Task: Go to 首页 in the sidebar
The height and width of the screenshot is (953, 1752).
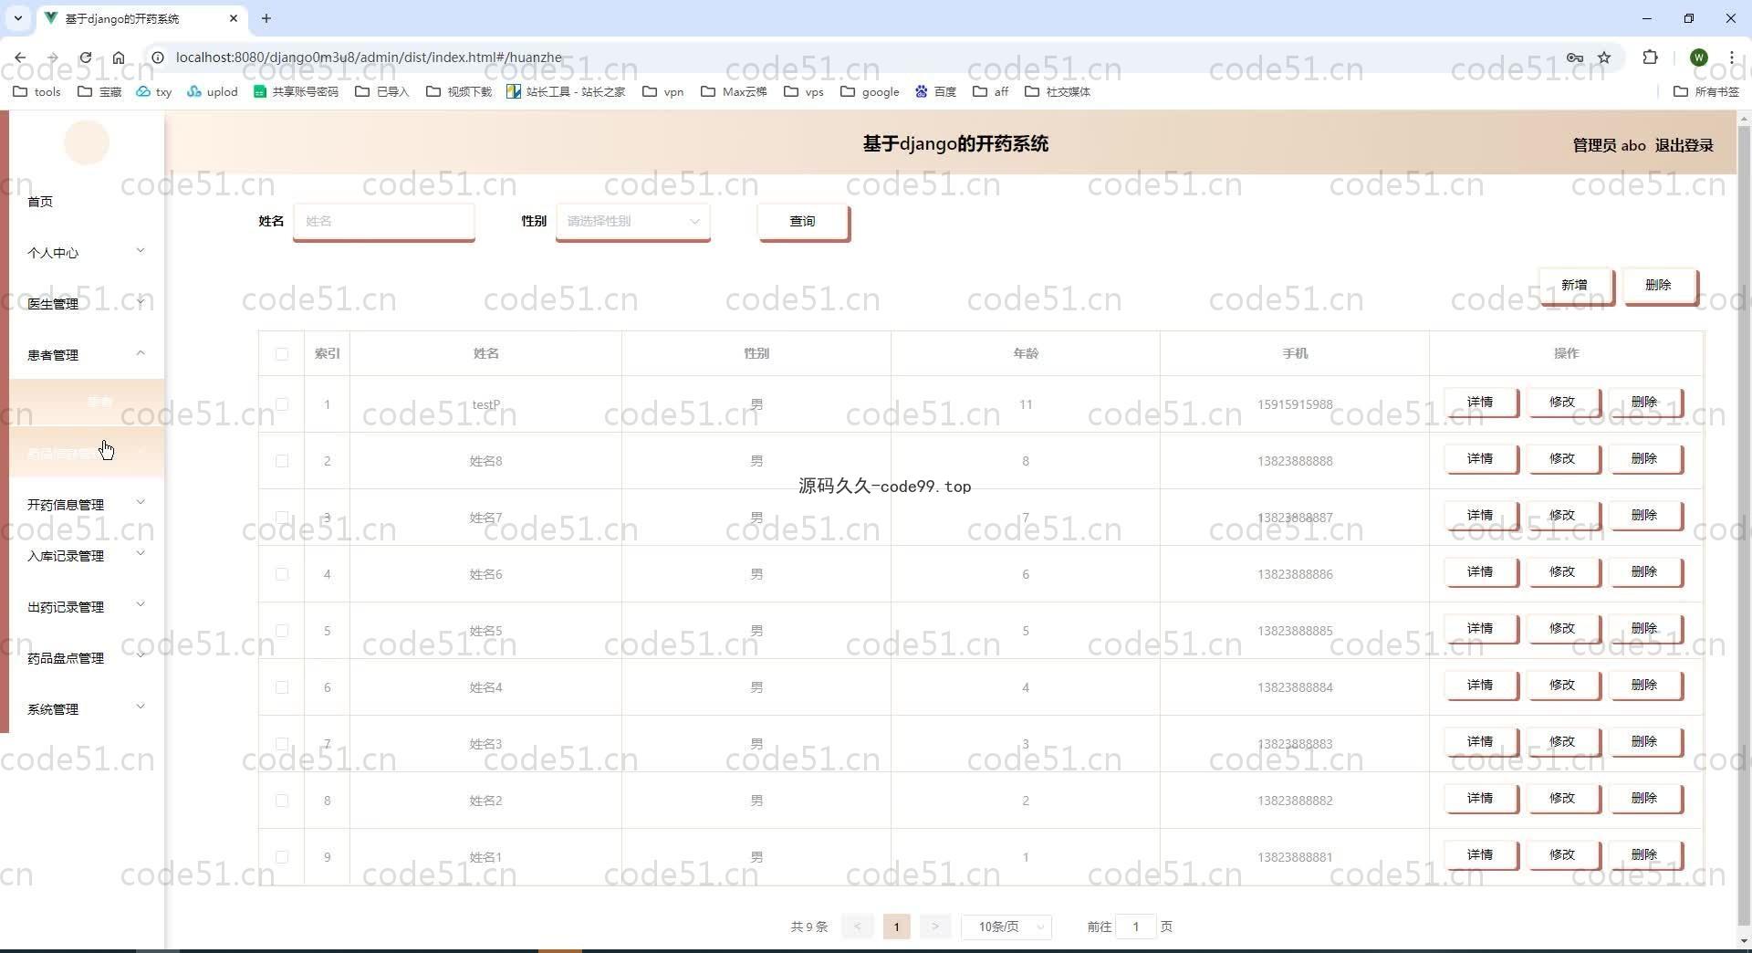Action: 87,202
